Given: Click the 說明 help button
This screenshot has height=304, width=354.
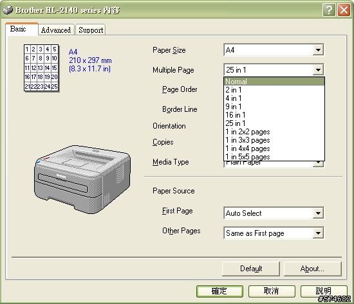Looking at the screenshot, I should pos(324,291).
